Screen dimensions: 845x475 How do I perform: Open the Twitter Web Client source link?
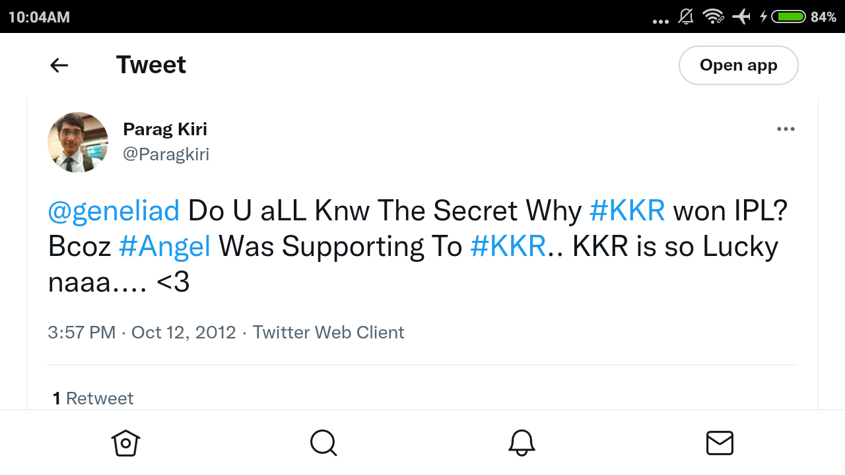329,332
